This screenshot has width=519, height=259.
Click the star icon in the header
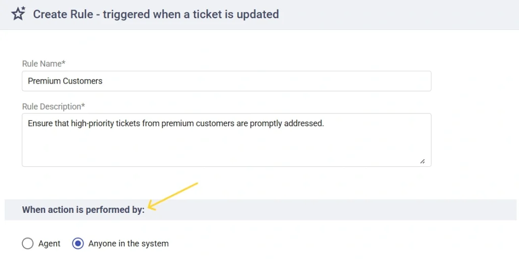[18, 14]
